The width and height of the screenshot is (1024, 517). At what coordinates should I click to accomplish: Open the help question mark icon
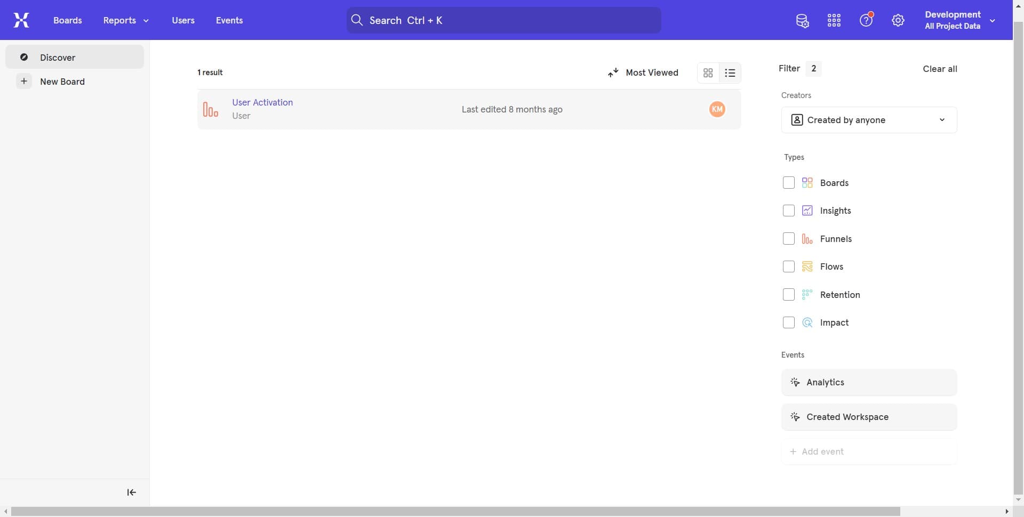(866, 20)
